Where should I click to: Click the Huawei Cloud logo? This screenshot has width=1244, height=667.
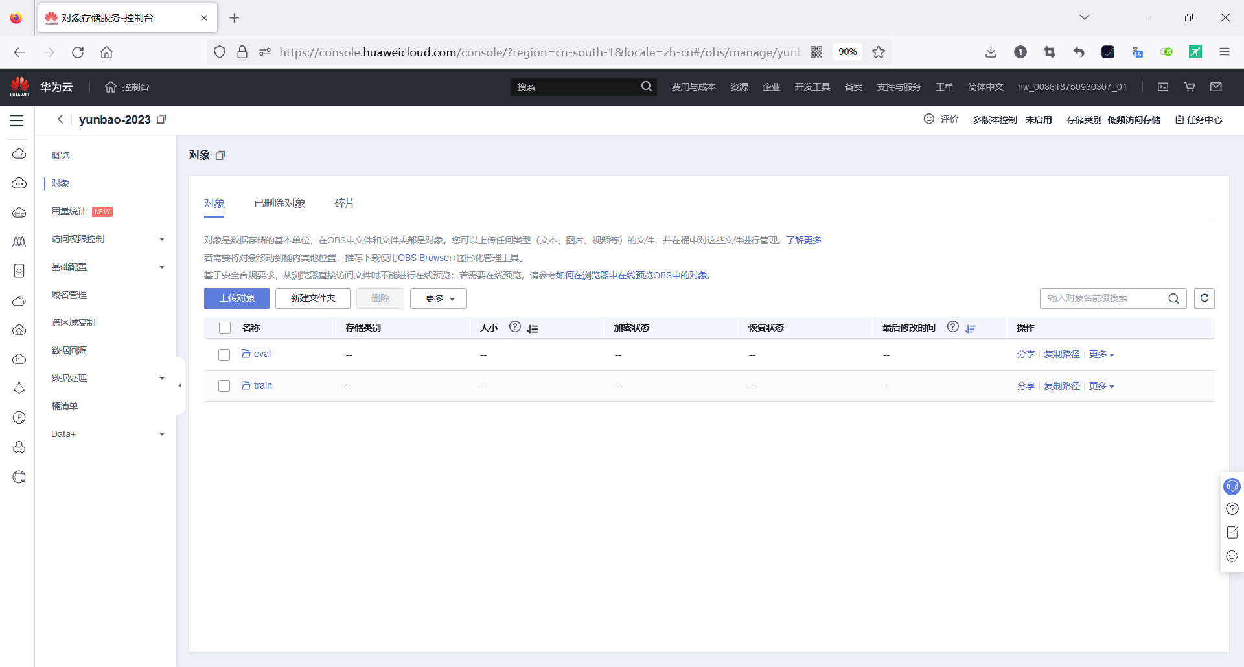[20, 87]
